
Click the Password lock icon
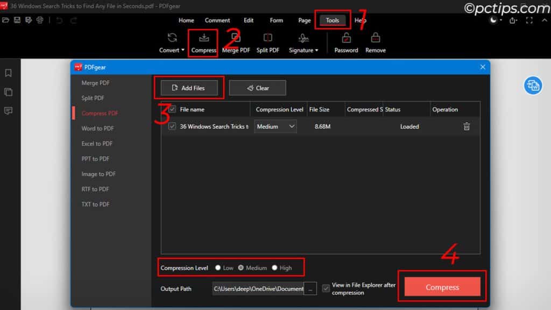[x=346, y=39]
